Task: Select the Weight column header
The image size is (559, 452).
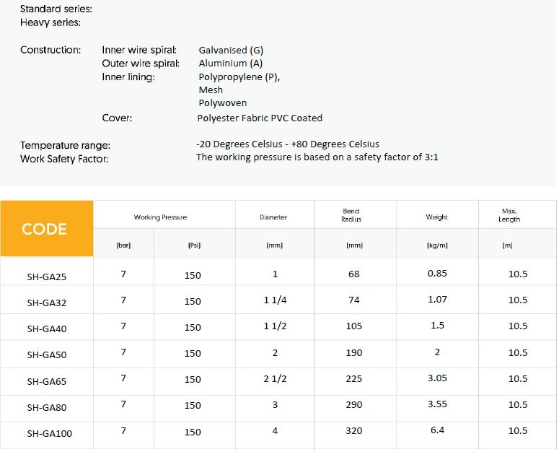Action: [x=436, y=217]
